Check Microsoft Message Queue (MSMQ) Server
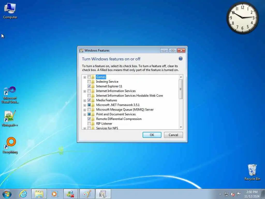Screen dimensions: 265x199 tap(89, 110)
